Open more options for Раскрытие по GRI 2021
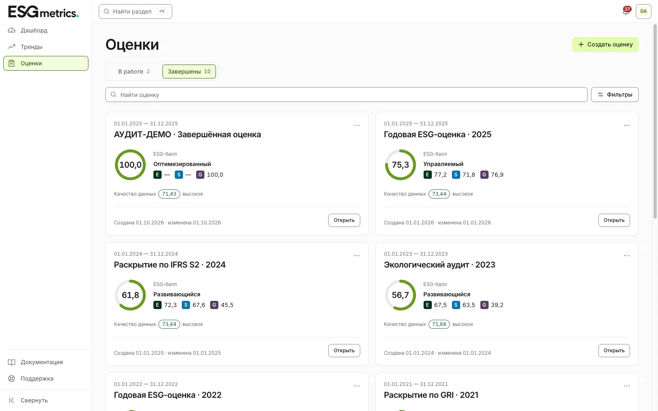 click(627, 386)
